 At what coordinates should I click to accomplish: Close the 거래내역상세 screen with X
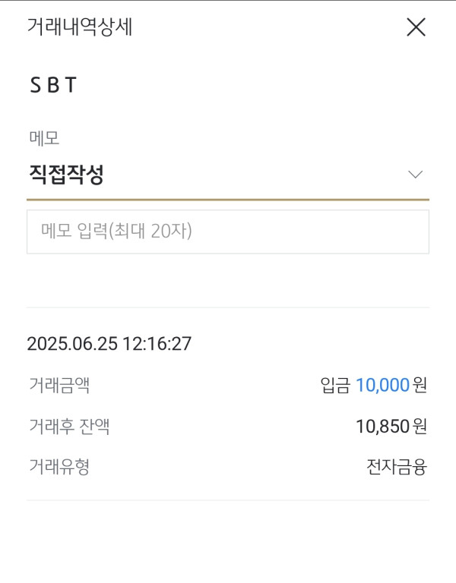[416, 27]
